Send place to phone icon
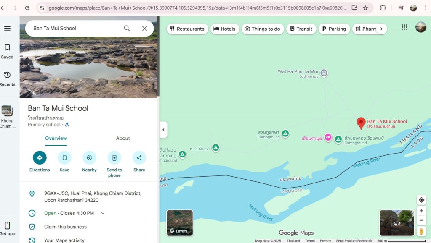The image size is (431, 243). click(114, 158)
